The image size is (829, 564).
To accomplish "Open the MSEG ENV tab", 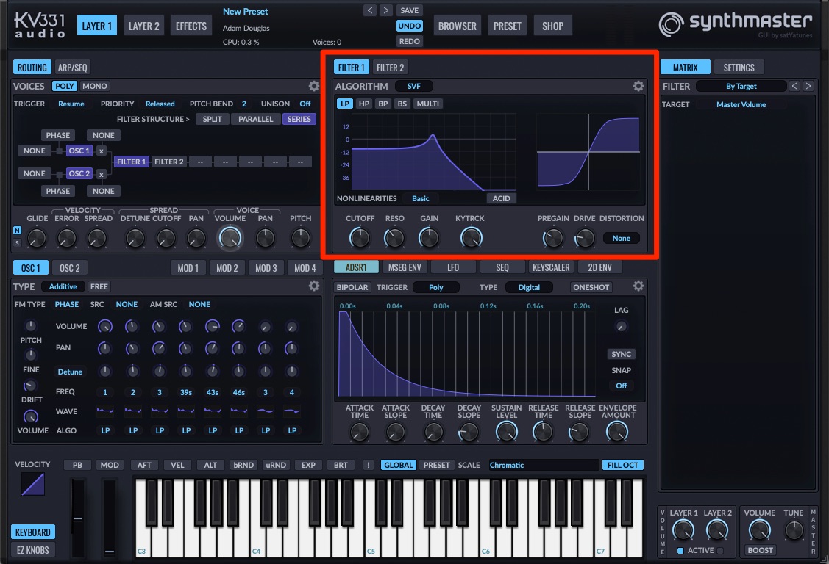I will tap(405, 267).
